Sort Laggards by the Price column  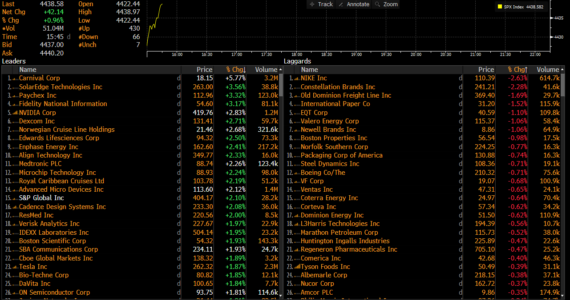(486, 70)
